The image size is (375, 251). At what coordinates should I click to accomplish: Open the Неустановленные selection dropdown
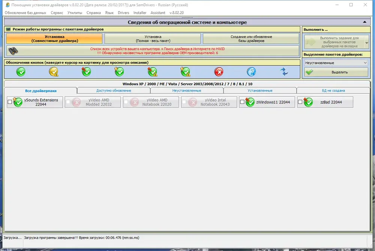[336, 63]
